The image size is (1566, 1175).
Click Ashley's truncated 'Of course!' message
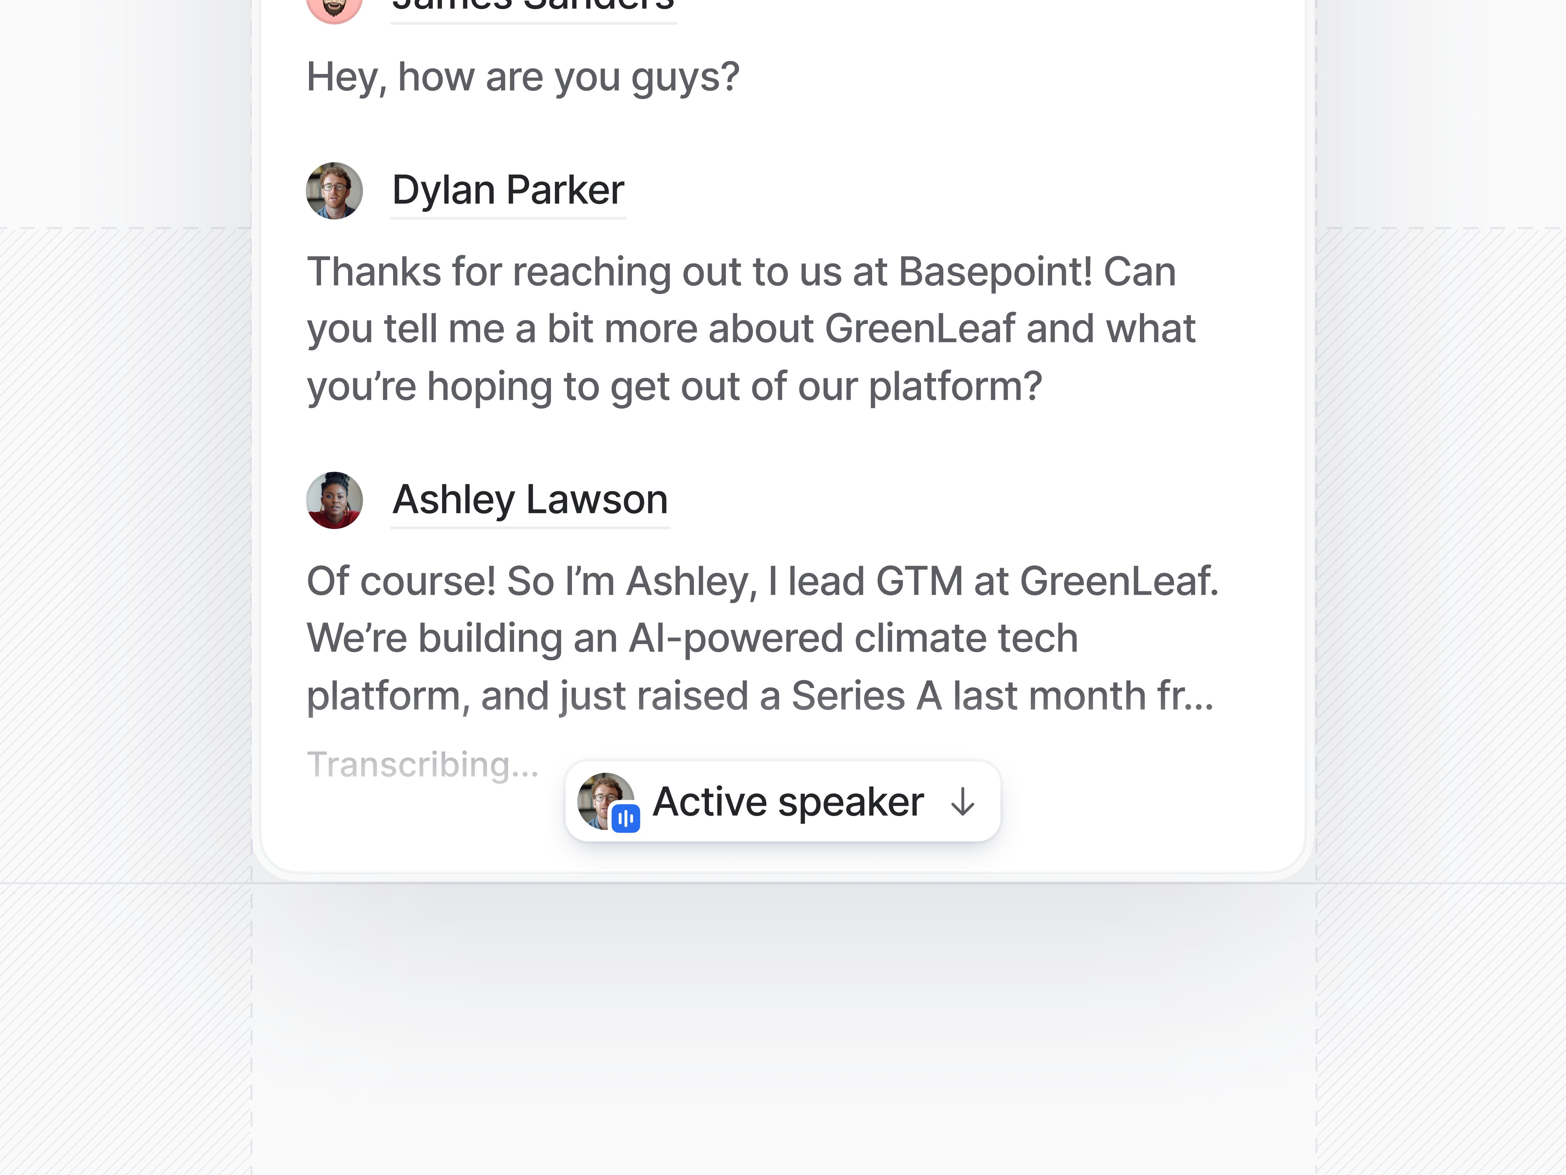point(762,638)
